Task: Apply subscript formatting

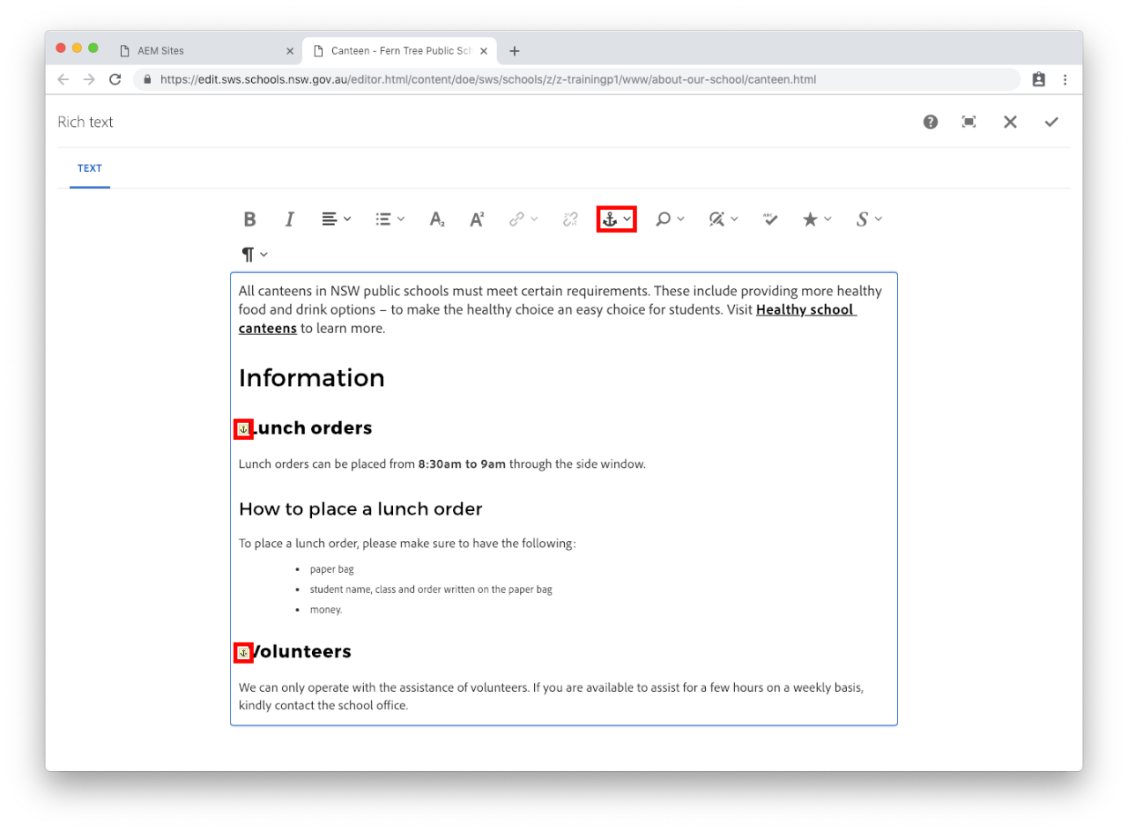Action: pyautogui.click(x=437, y=219)
